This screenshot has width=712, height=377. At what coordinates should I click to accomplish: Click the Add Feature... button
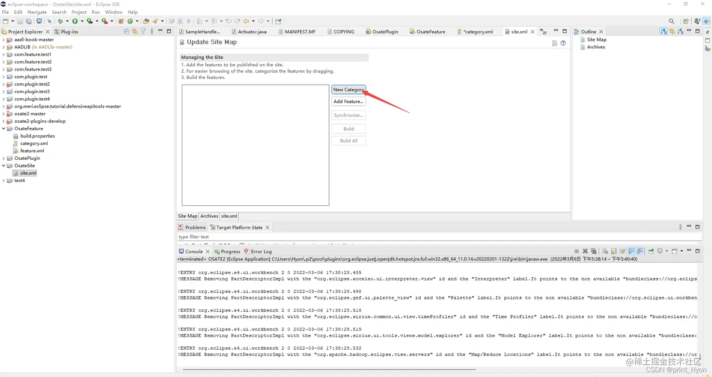348,102
